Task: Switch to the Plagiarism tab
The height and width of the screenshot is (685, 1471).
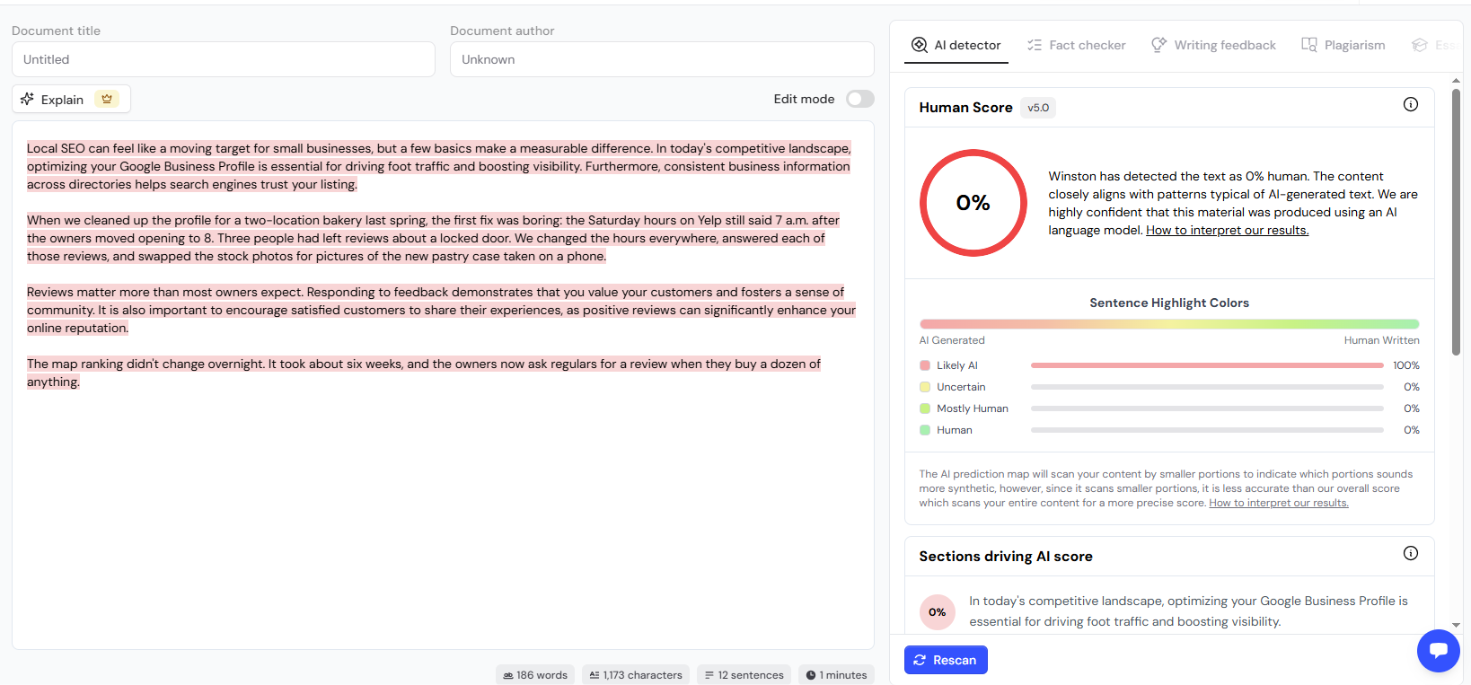Action: click(1343, 45)
